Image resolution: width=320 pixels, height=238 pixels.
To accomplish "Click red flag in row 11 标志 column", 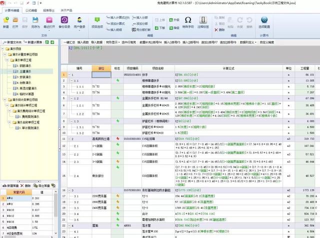I will 117,138.
